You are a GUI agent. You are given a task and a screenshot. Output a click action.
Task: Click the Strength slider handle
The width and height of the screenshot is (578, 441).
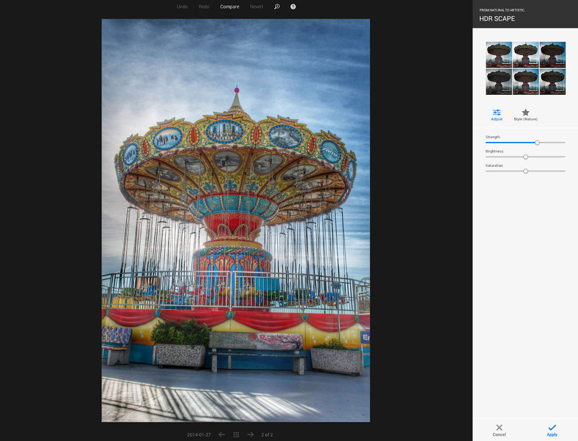point(536,143)
